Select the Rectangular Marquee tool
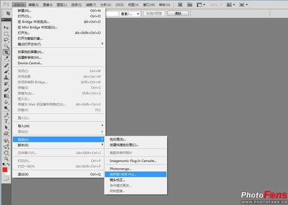The height and width of the screenshot is (205, 288). [x=6, y=34]
